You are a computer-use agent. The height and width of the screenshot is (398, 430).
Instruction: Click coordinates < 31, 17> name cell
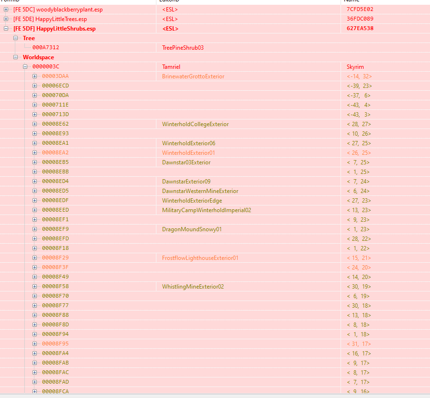(359, 344)
